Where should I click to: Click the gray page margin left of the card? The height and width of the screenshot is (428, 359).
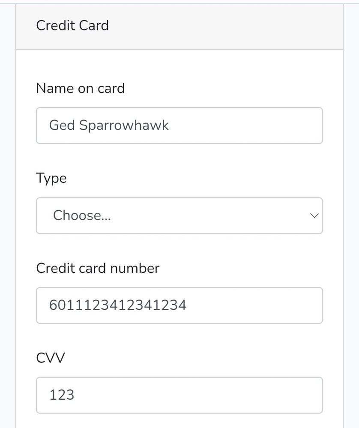coord(7,214)
